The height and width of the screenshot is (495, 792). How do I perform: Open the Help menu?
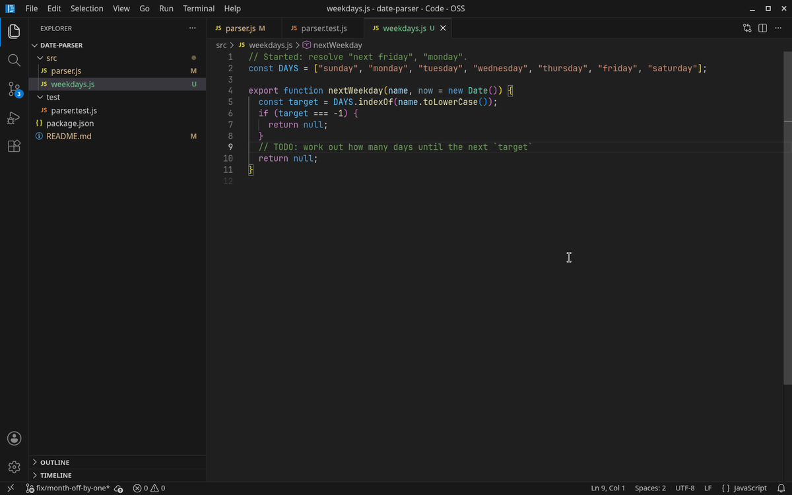tap(232, 9)
